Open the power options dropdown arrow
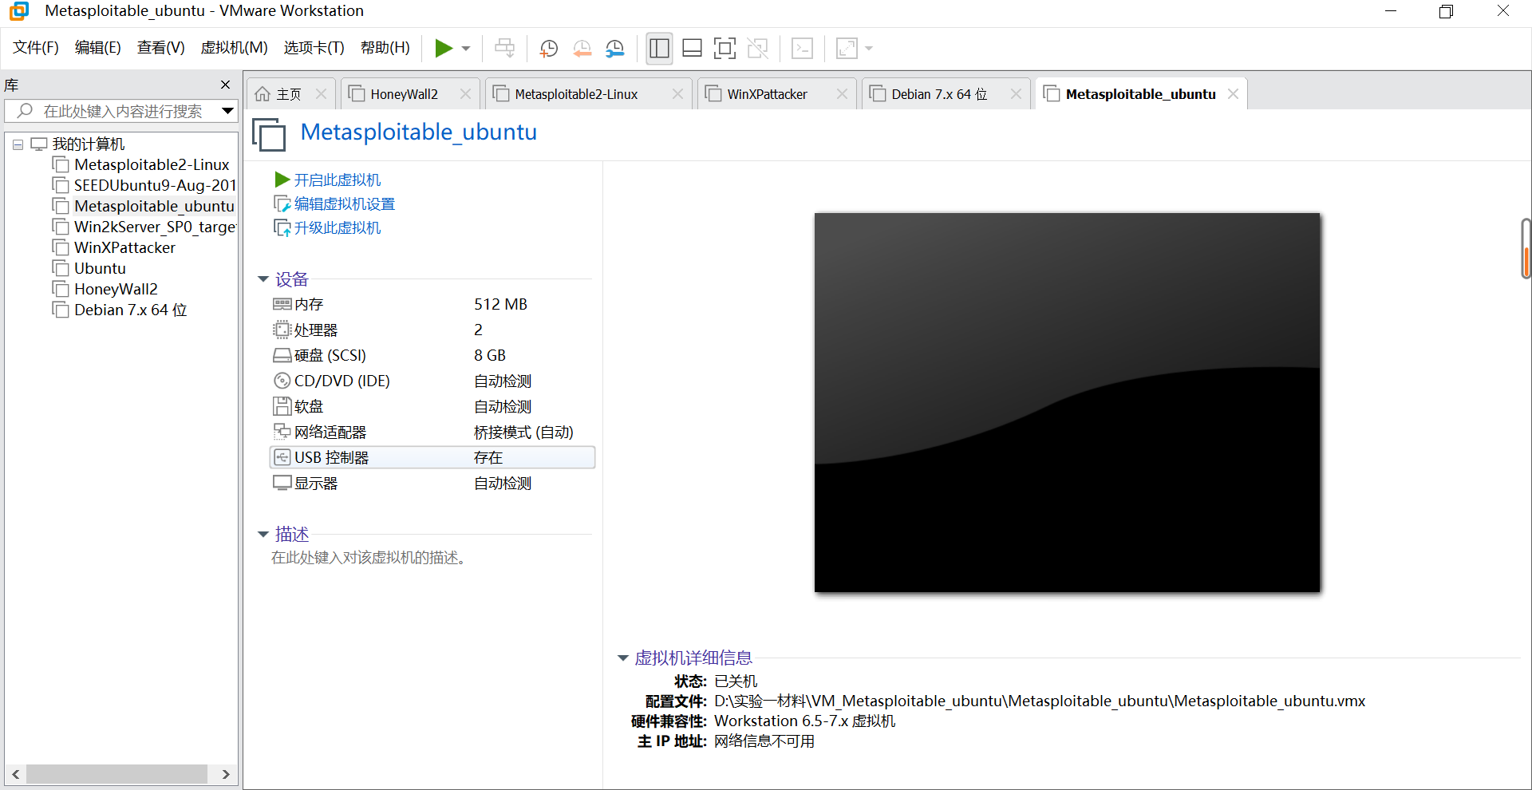This screenshot has width=1532, height=790. (466, 49)
